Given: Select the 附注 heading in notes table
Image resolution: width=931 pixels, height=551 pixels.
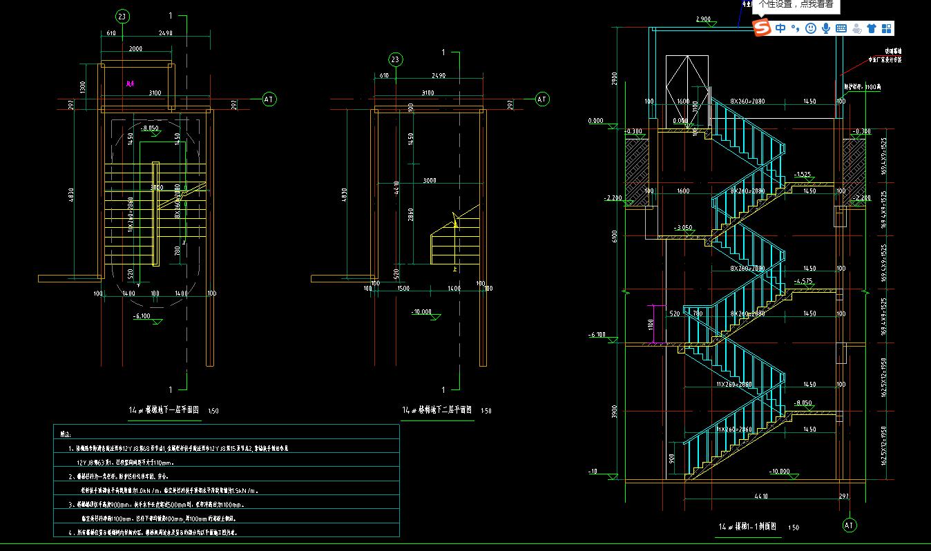Looking at the screenshot, I should (x=66, y=435).
